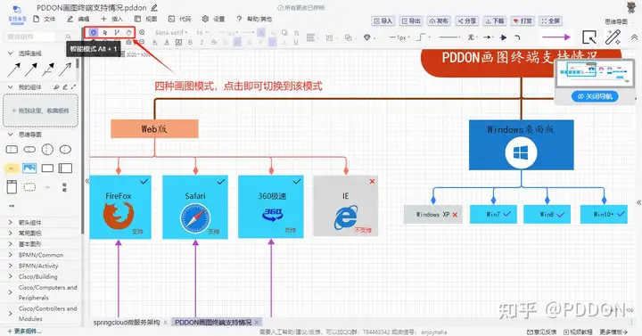Select the hand pan mode icon
Viewport: 642px width, 336px height.
point(129,32)
